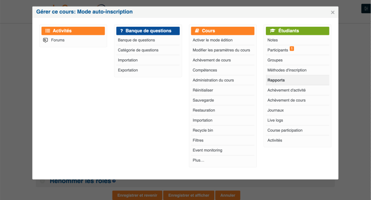
Task: Click the graduation cap icon in Étudiants header
Action: 272,31
